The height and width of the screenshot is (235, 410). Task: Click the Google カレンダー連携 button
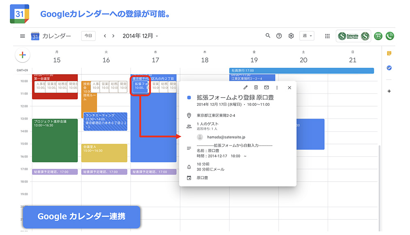(82, 217)
